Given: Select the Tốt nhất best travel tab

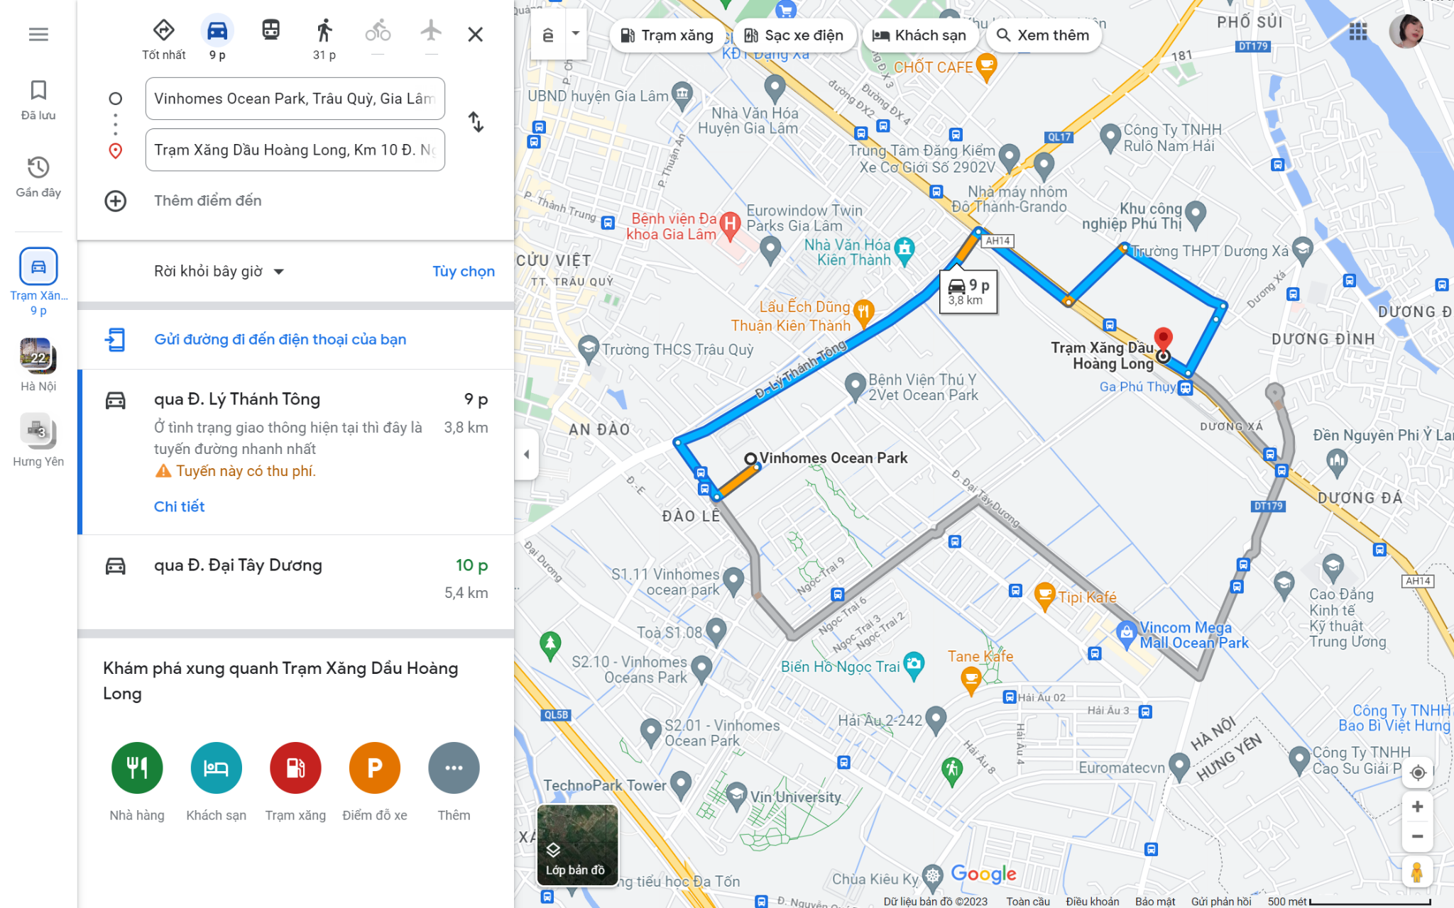Looking at the screenshot, I should [164, 39].
